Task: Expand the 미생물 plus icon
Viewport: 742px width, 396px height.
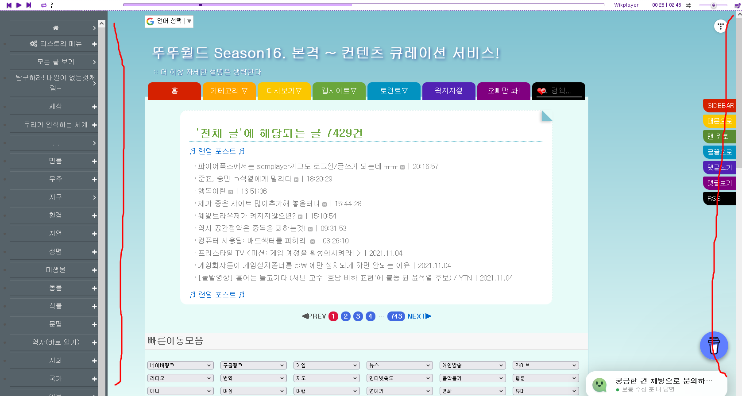Action: pos(94,270)
